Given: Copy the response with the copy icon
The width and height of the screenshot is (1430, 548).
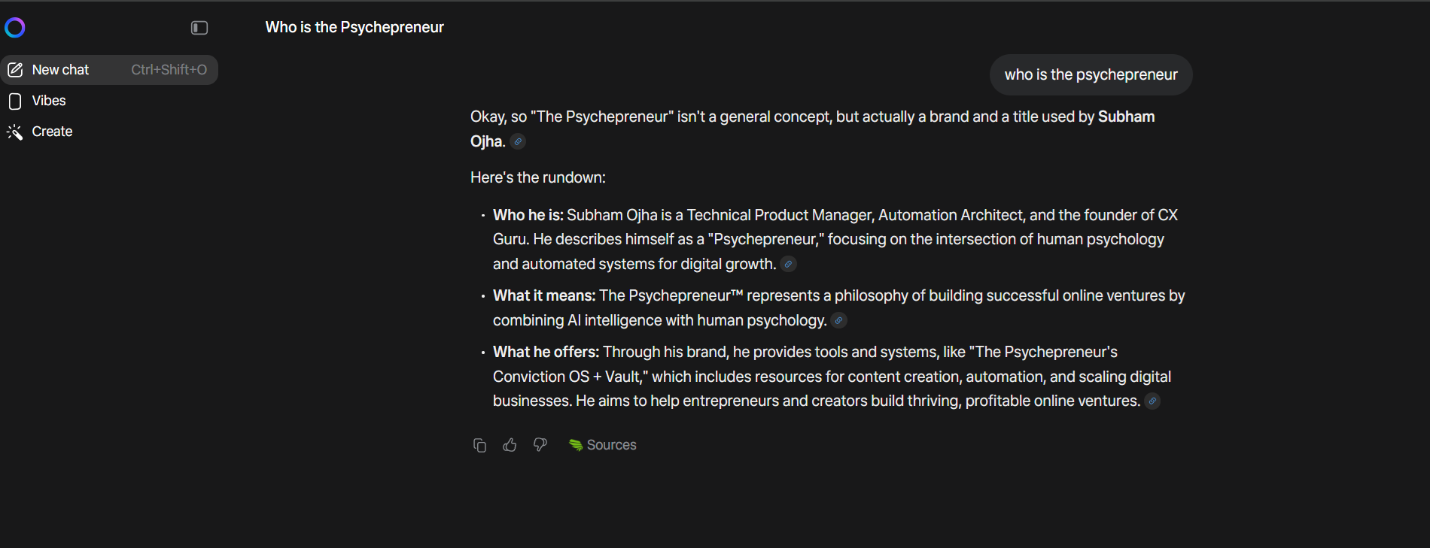Looking at the screenshot, I should pyautogui.click(x=479, y=445).
